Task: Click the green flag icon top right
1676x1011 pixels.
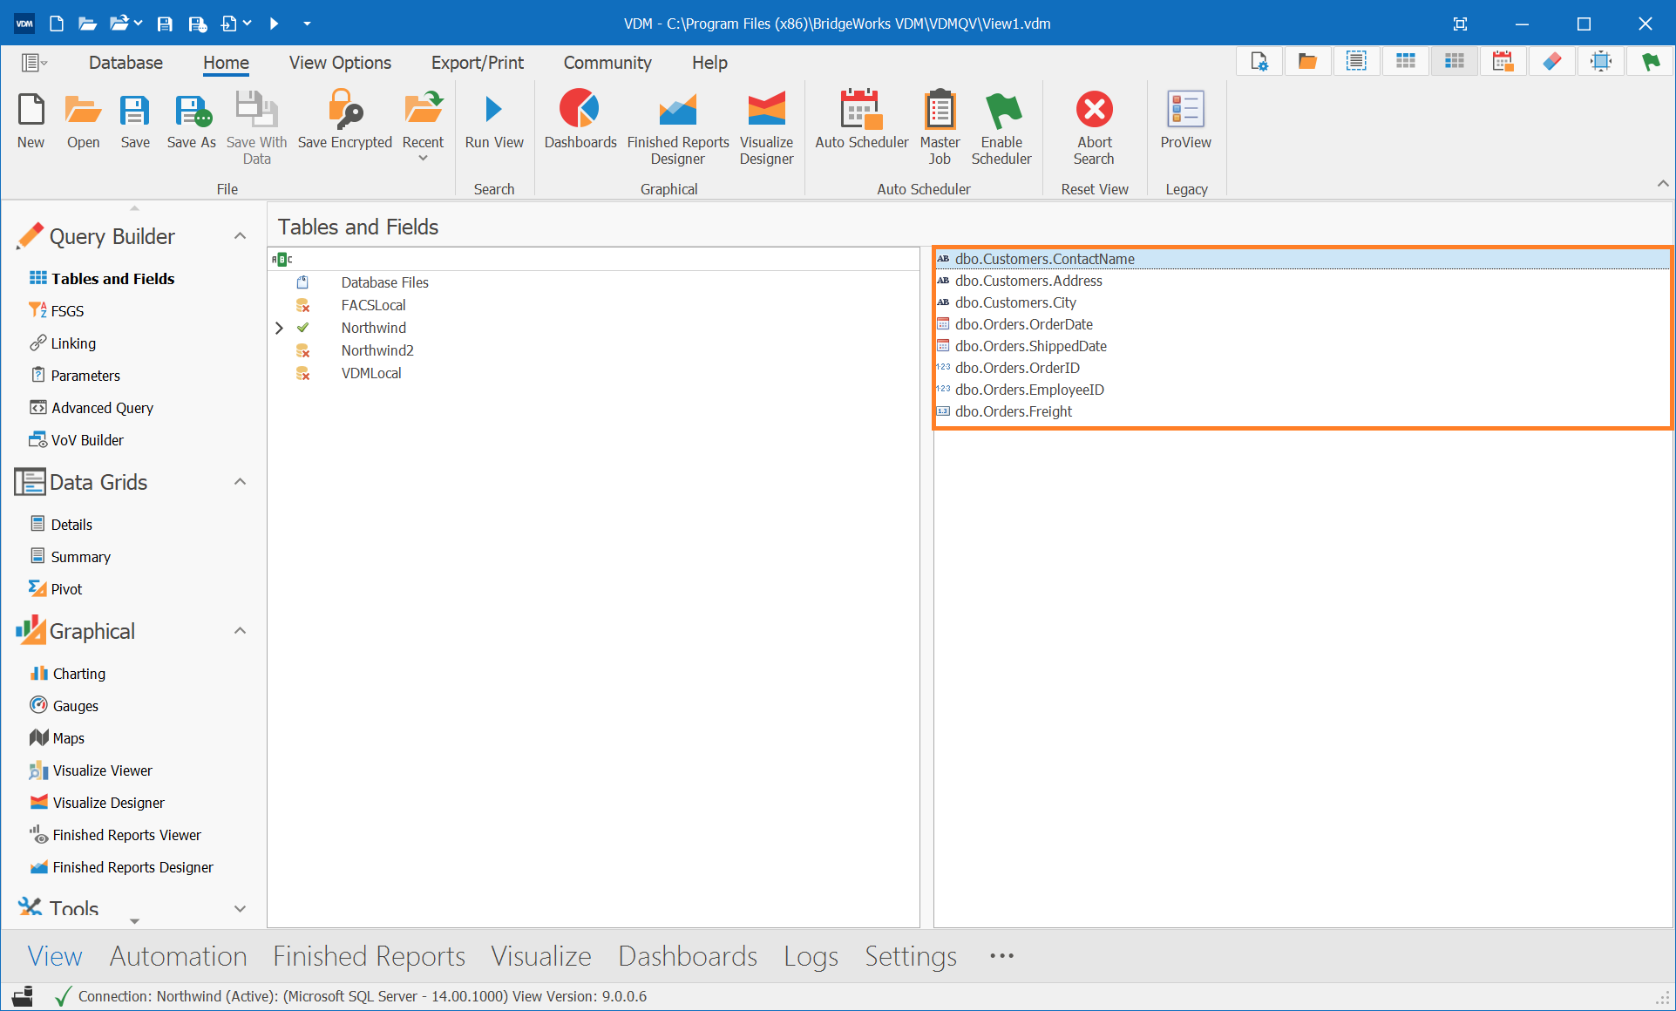Action: pos(1650,62)
